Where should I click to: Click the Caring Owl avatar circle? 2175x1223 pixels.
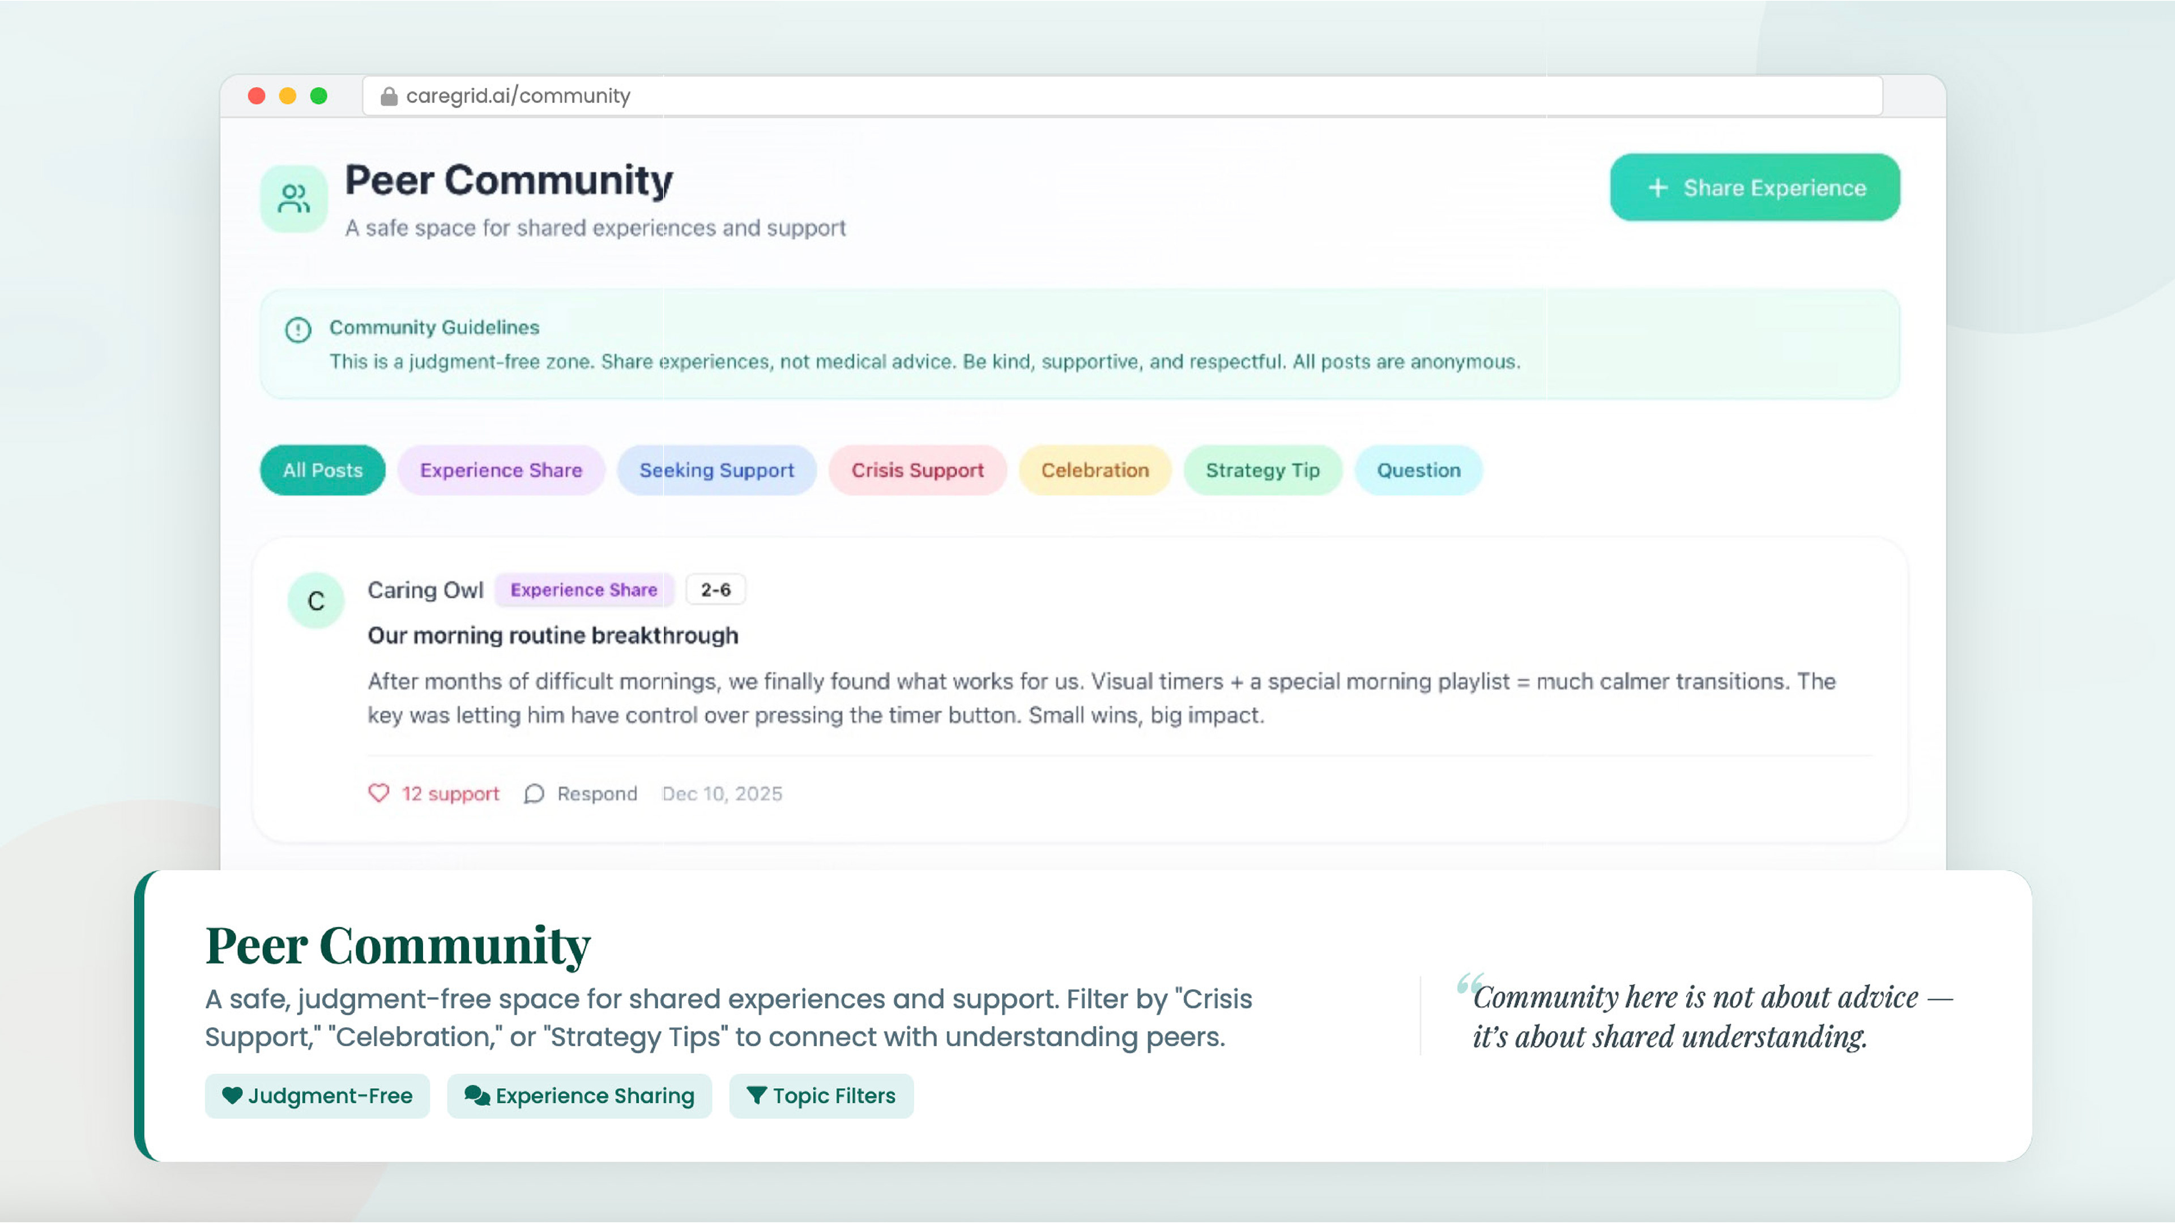coord(316,601)
